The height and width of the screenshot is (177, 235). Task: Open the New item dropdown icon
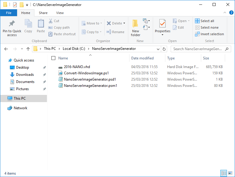[147, 21]
